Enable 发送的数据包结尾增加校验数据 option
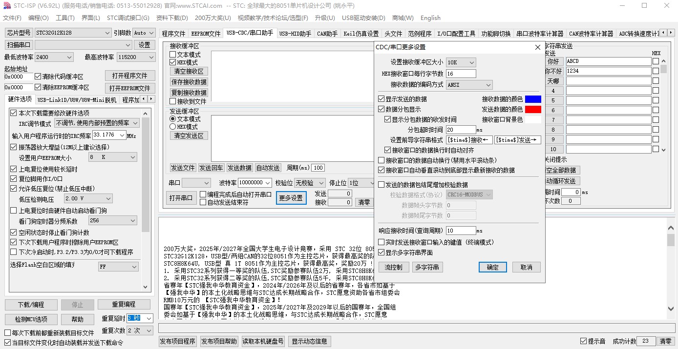 (381, 185)
